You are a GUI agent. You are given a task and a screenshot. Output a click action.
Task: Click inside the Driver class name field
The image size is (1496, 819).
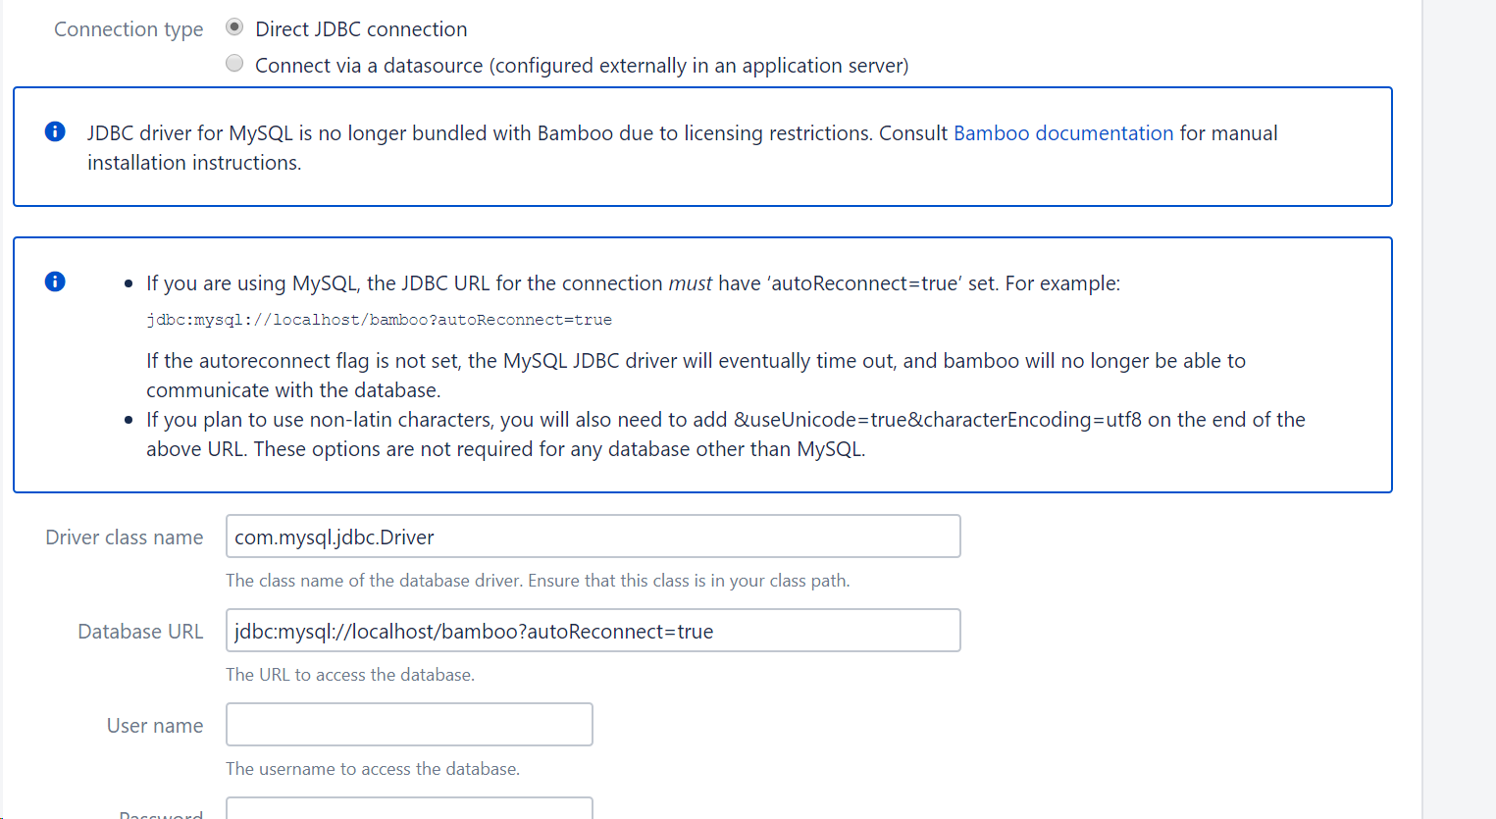coord(593,536)
